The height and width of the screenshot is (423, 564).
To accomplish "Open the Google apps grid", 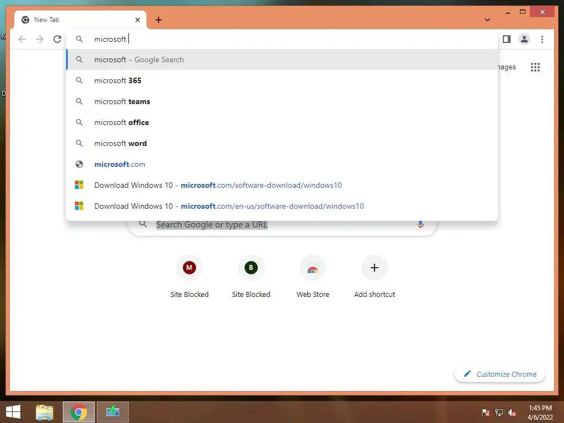I will [x=535, y=67].
